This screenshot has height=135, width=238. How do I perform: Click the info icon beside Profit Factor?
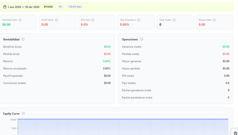(57, 20)
